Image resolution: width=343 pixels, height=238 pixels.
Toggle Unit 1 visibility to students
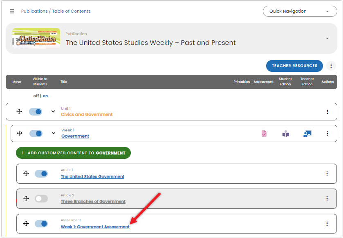[x=35, y=111]
